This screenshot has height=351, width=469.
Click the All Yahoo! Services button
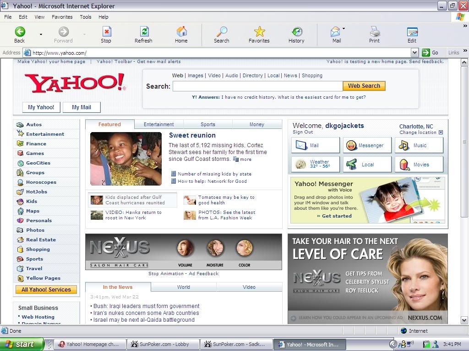click(46, 289)
